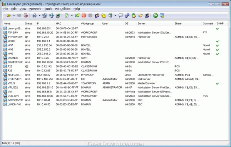Click the Item(s): 19 status bar text
231x147 pixels.
click(11, 143)
